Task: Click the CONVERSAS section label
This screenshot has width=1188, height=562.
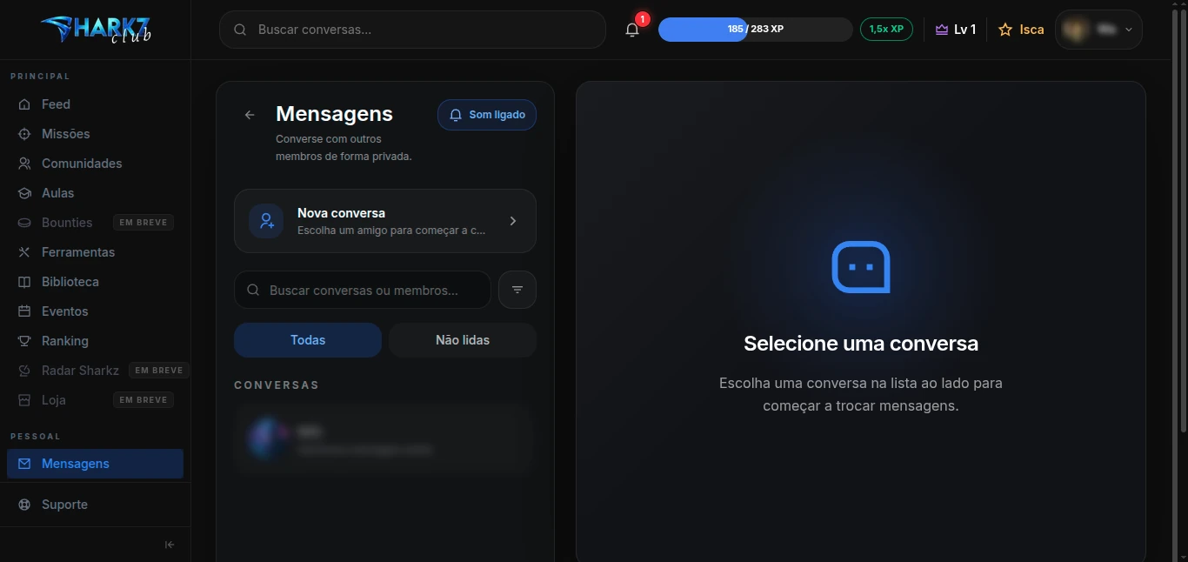Action: tap(277, 385)
